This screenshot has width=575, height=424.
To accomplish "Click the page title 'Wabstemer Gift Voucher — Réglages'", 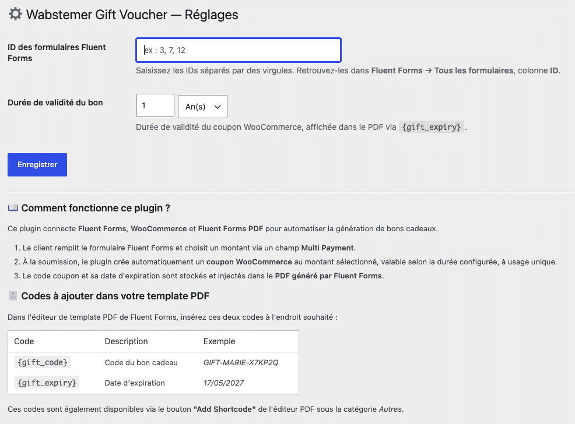I will [132, 15].
